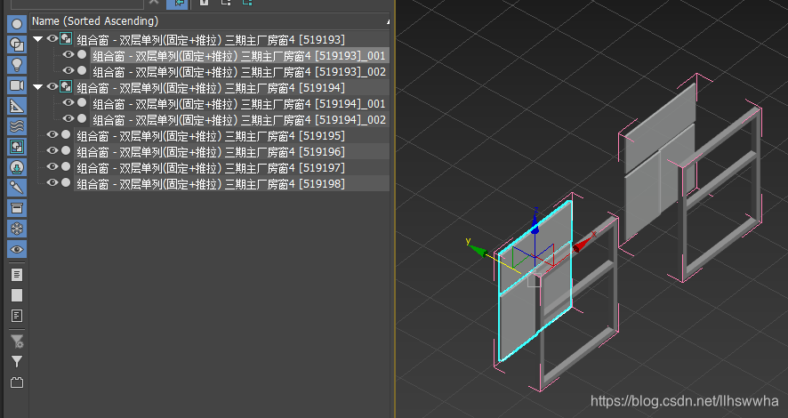This screenshot has width=788, height=418.
Task: Click the group icon of row [519193]
Action: [x=66, y=38]
